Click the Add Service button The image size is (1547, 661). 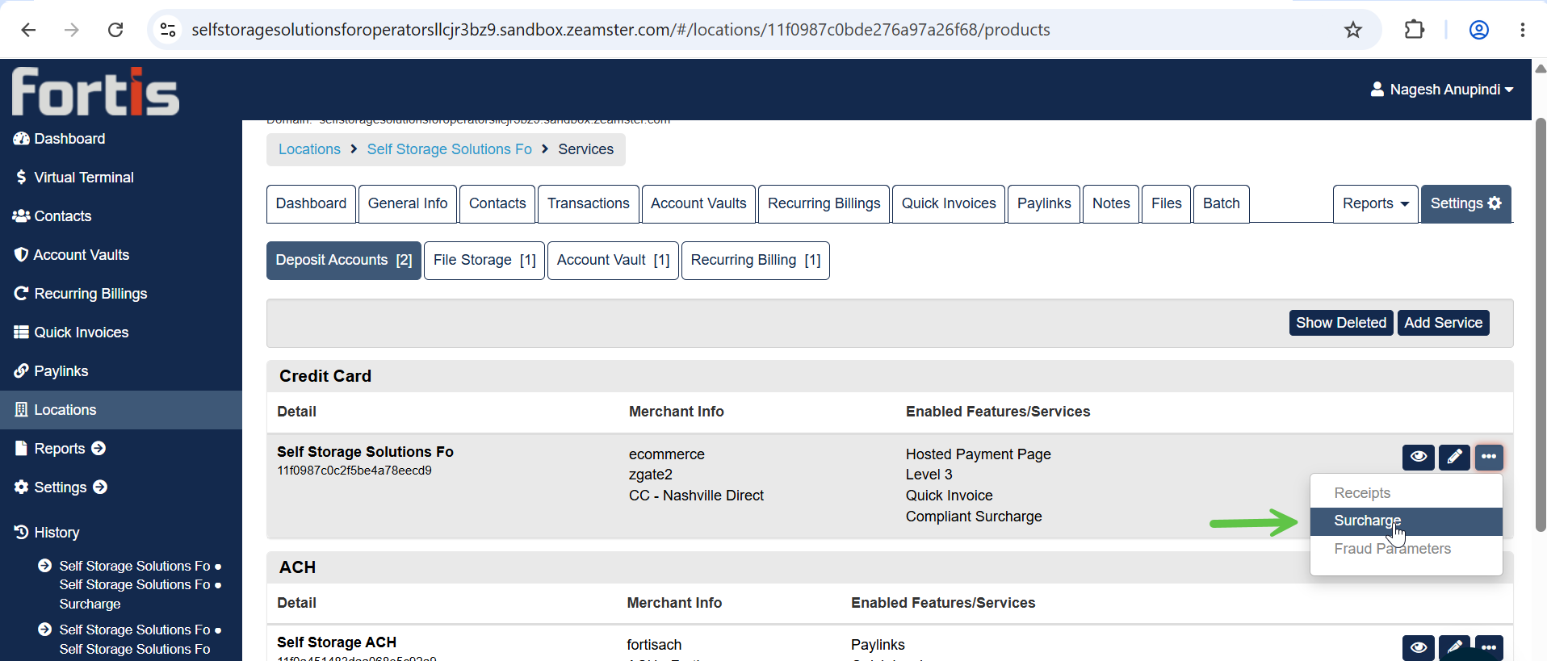pos(1444,323)
